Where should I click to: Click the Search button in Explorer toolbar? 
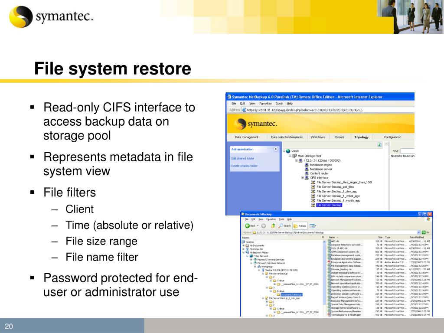pos(284,225)
